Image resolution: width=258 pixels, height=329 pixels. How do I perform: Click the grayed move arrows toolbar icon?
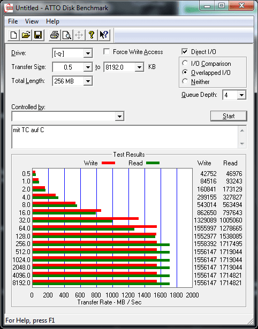coord(79,35)
